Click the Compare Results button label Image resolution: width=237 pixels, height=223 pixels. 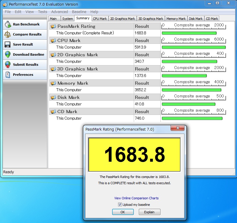[x=27, y=34]
